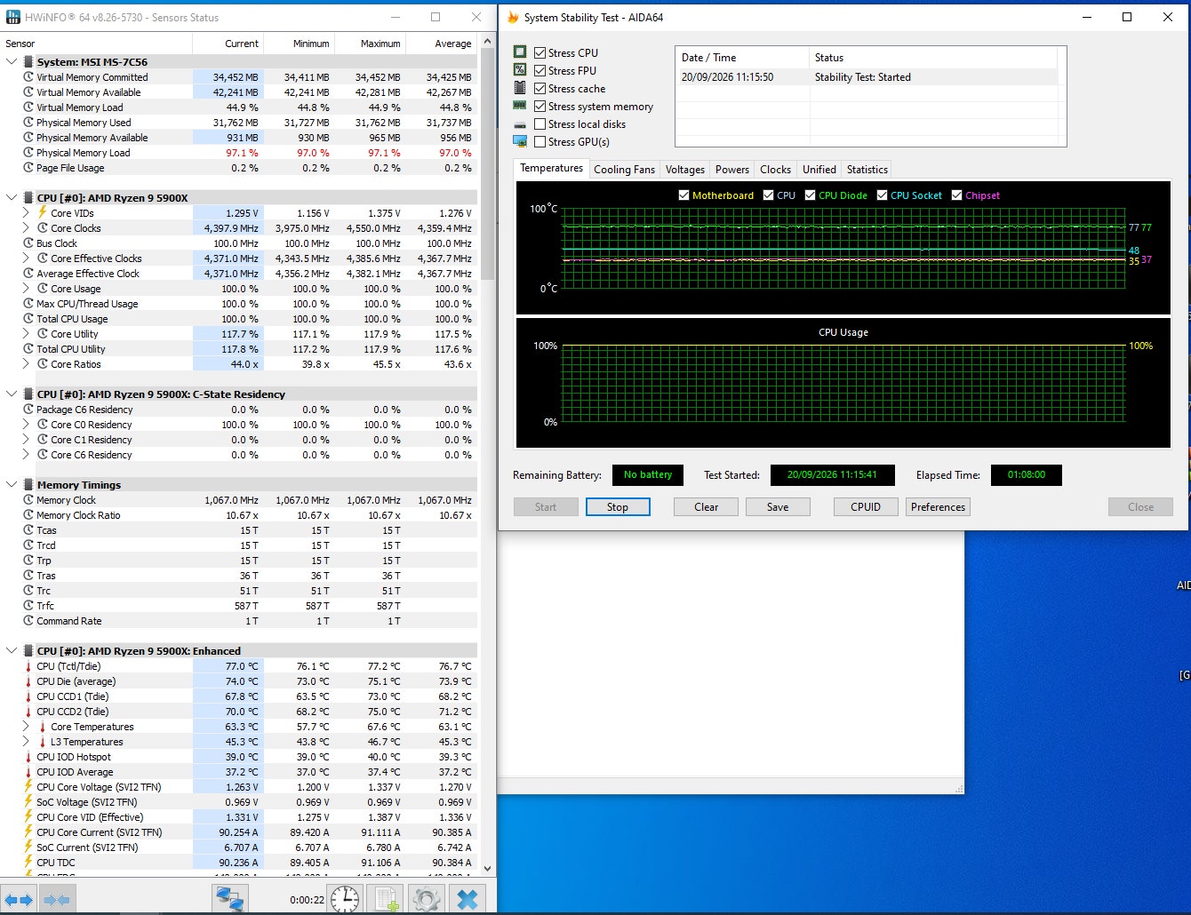
Task: Click the Maximum column header in HWiNFO
Action: pyautogui.click(x=369, y=44)
